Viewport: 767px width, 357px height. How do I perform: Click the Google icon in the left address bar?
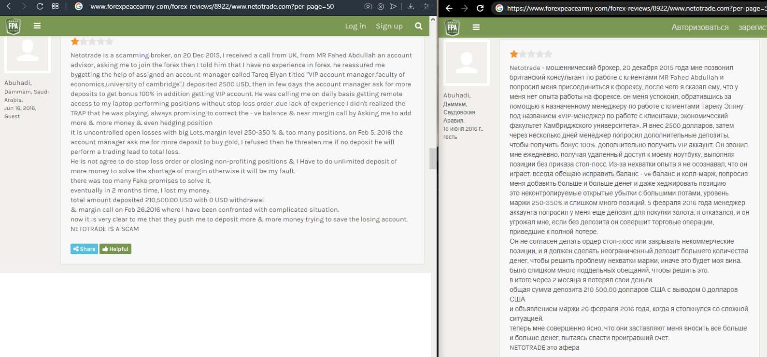click(79, 6)
